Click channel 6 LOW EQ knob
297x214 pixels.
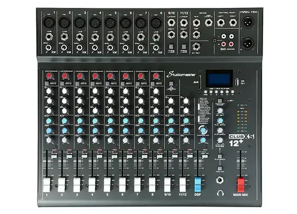click(x=126, y=111)
